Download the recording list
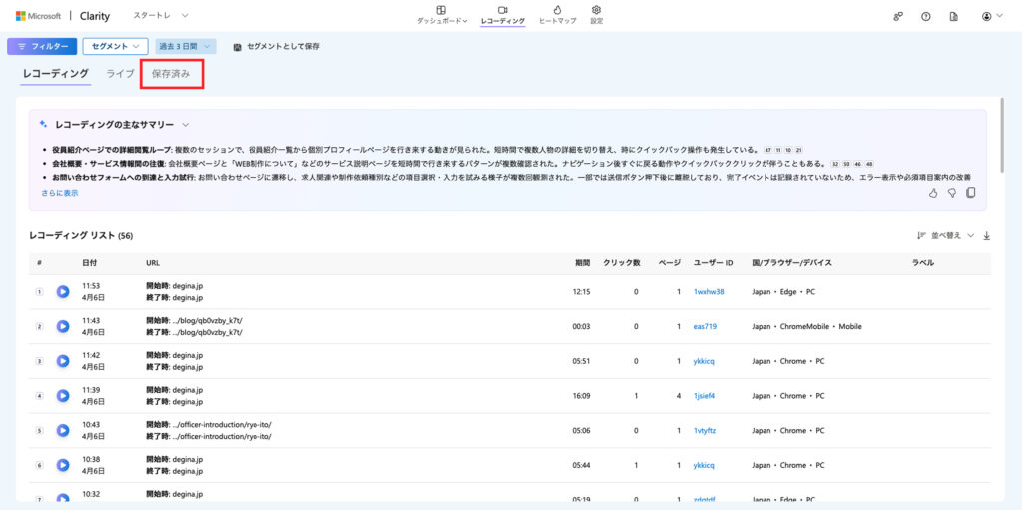Screen dimensions: 1022x510 [x=987, y=236]
